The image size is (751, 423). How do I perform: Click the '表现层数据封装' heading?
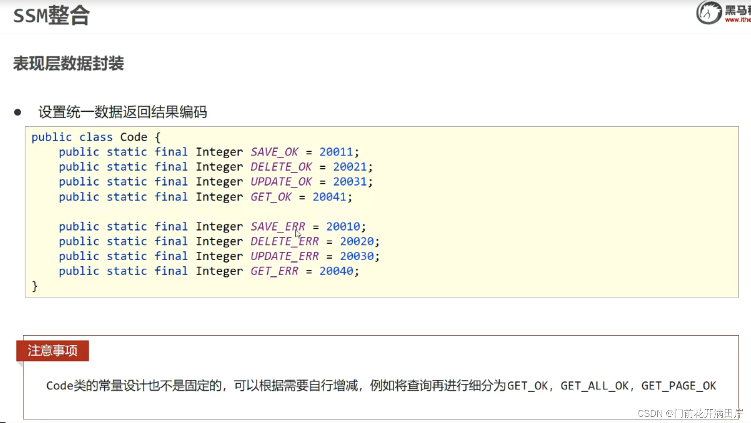68,64
